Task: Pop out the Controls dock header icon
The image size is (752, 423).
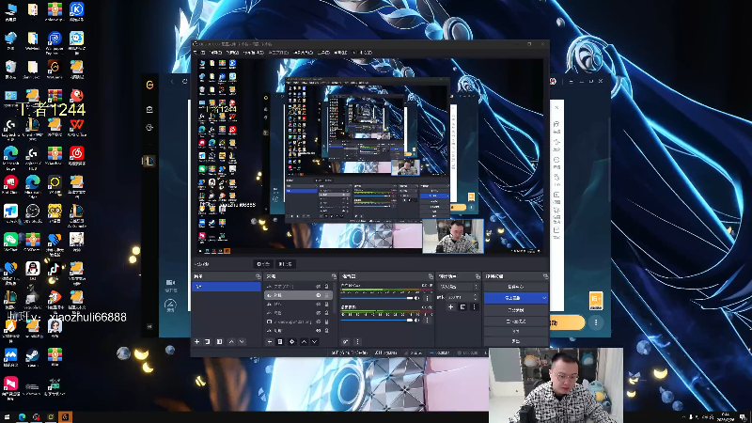Action: pos(545,276)
